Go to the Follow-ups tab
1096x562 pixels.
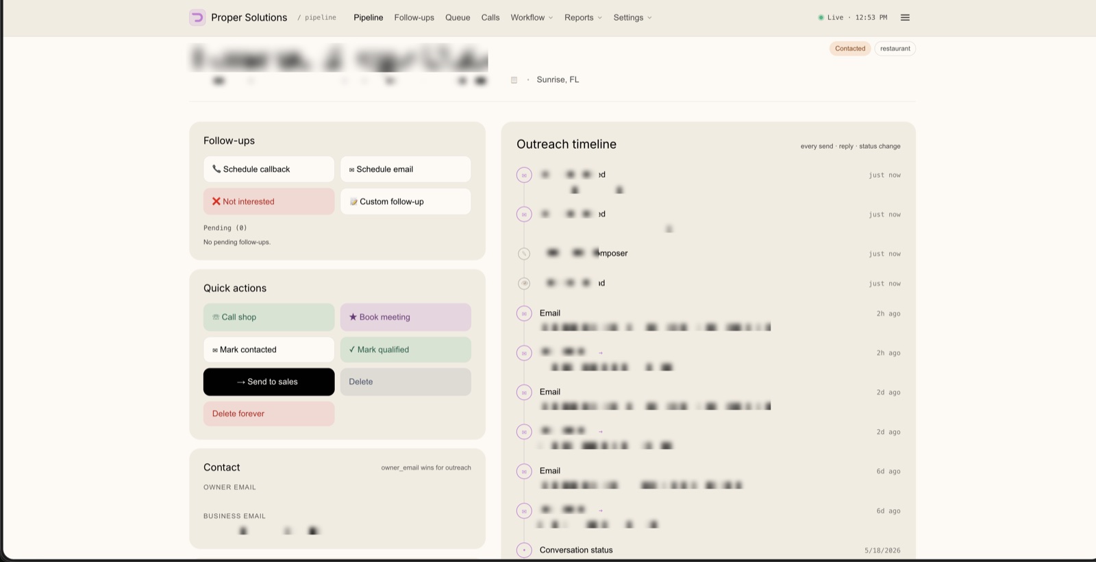414,18
